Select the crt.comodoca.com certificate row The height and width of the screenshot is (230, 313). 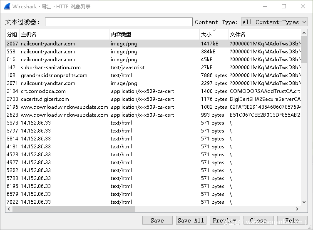click(83, 91)
